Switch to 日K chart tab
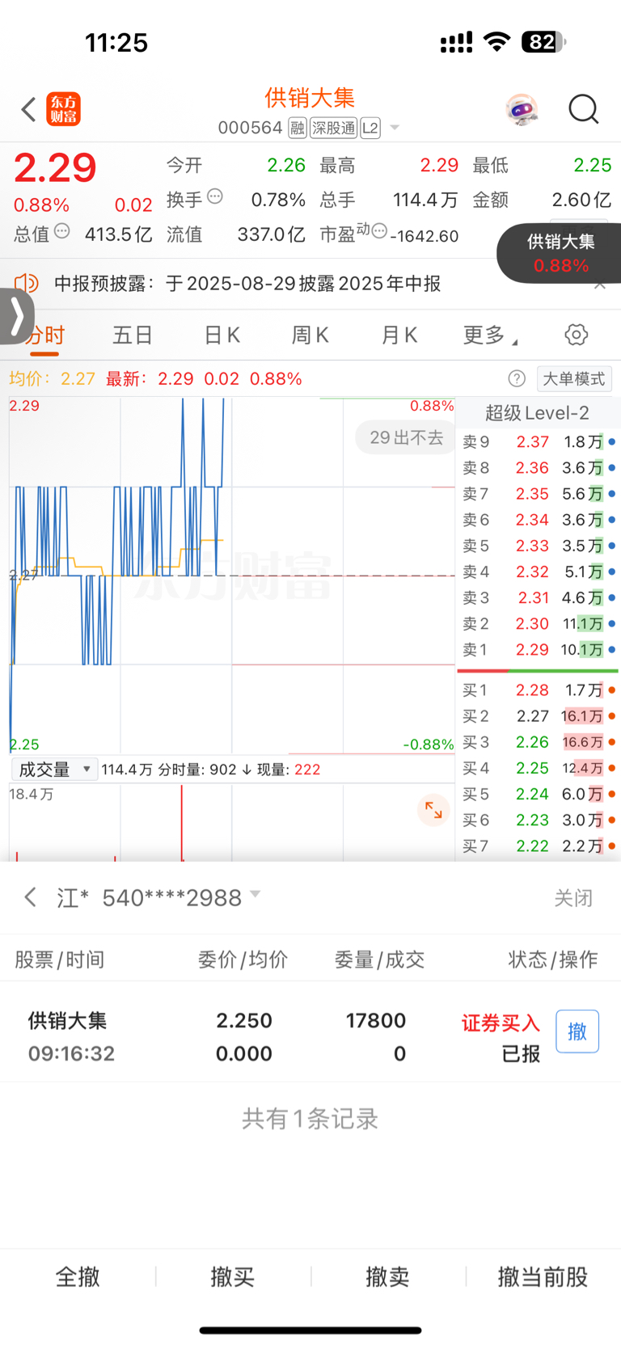The image size is (621, 1346). pyautogui.click(x=222, y=335)
